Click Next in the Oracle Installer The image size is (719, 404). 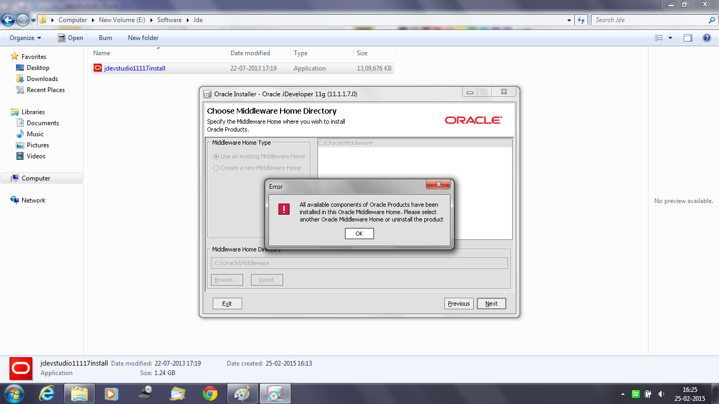(491, 304)
